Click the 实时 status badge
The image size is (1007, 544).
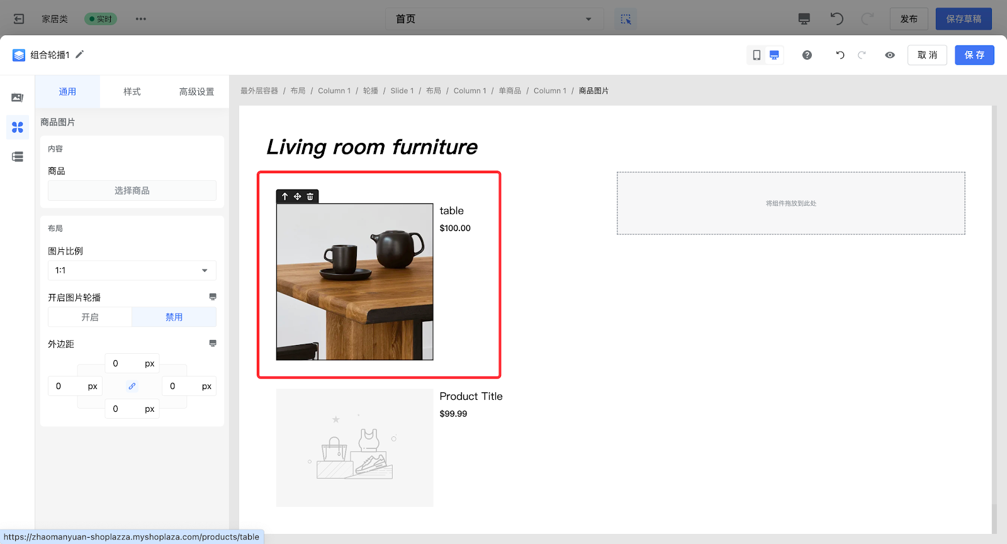101,19
